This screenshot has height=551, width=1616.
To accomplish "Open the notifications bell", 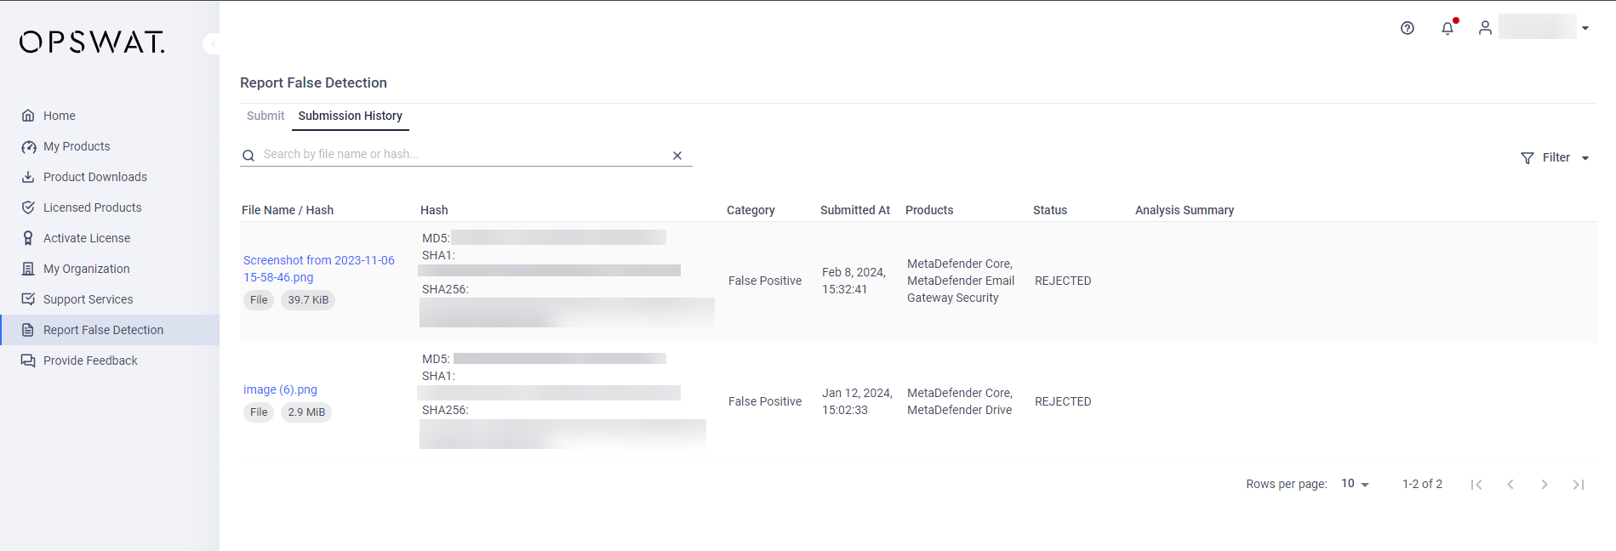I will pyautogui.click(x=1448, y=28).
